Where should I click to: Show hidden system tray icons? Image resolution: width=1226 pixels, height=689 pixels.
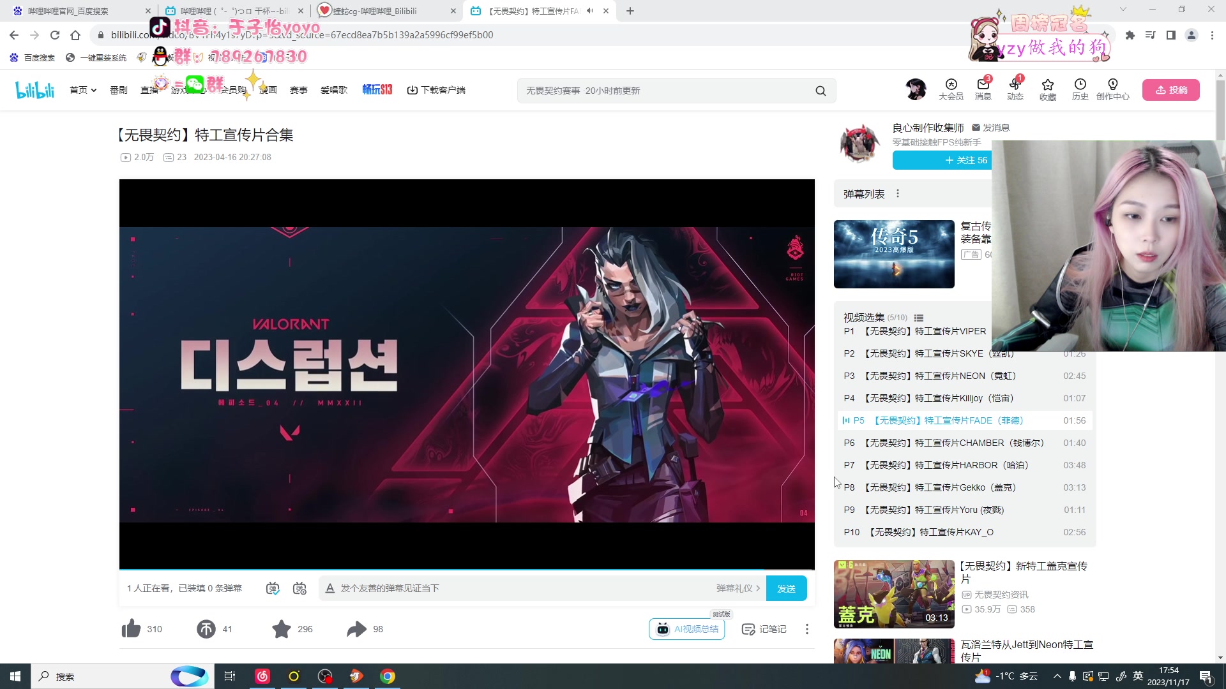[1057, 676]
